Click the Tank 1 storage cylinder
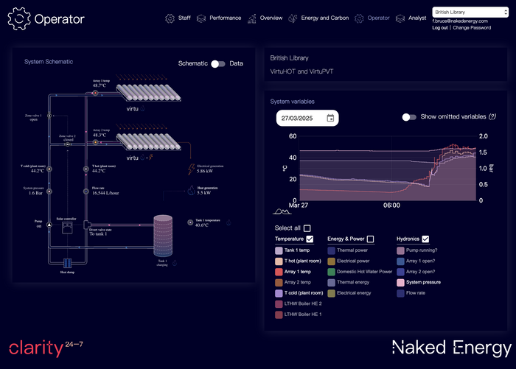Viewport: 516px width, 369px height. pos(163,236)
